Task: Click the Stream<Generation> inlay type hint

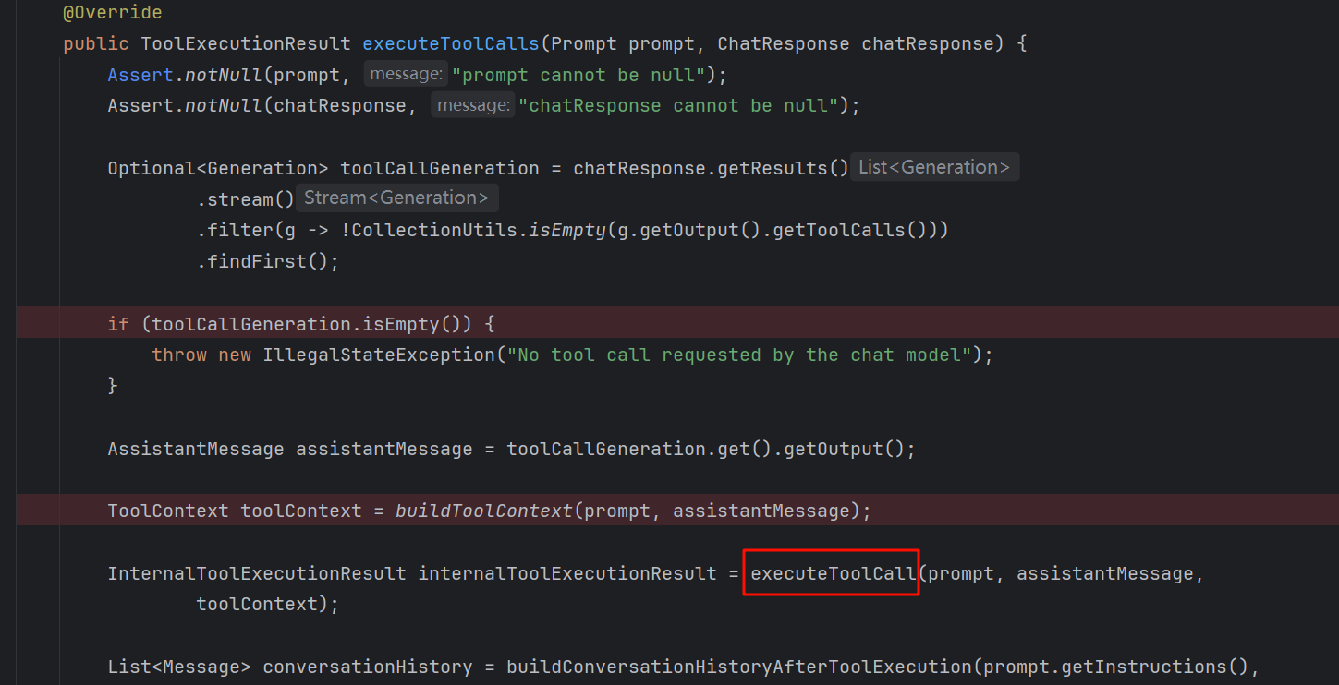Action: tap(397, 198)
